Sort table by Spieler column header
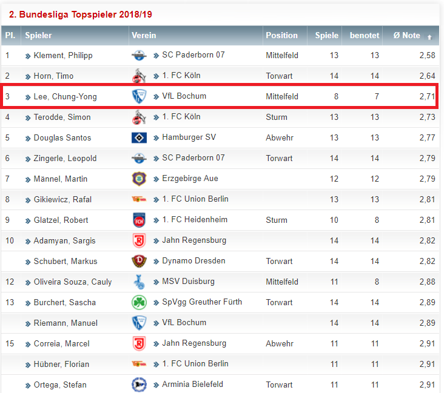The height and width of the screenshot is (393, 447). tap(38, 35)
